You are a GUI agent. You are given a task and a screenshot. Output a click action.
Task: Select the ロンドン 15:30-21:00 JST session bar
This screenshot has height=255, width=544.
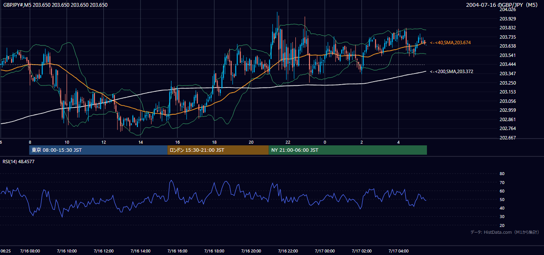[x=218, y=150]
